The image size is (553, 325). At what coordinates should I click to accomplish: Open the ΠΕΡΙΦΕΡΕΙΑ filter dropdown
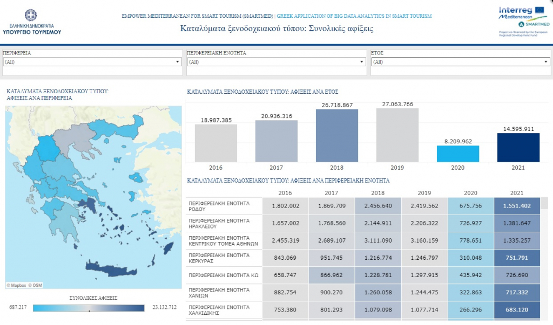pos(92,62)
